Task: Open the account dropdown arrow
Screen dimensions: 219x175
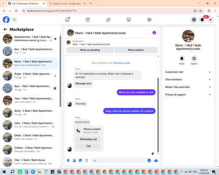Action: coord(210,20)
